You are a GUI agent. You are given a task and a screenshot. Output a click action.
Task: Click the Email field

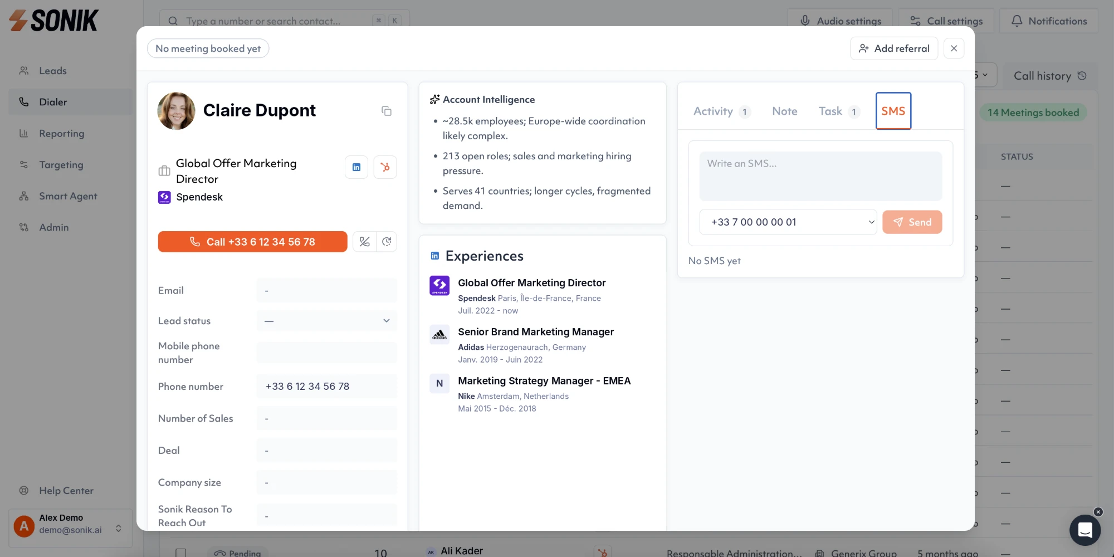point(327,291)
